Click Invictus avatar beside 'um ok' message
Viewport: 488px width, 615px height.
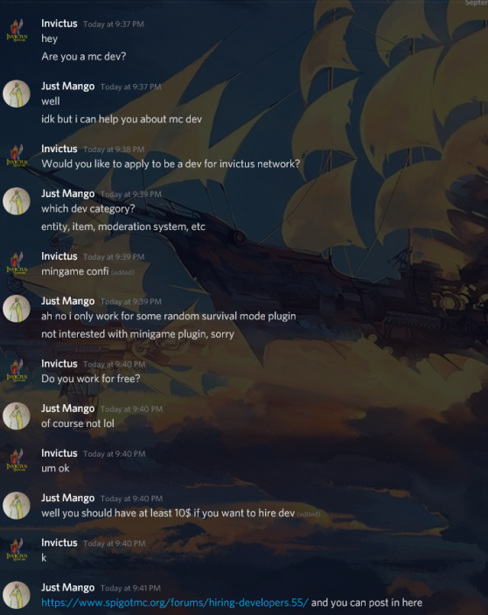pos(17,461)
